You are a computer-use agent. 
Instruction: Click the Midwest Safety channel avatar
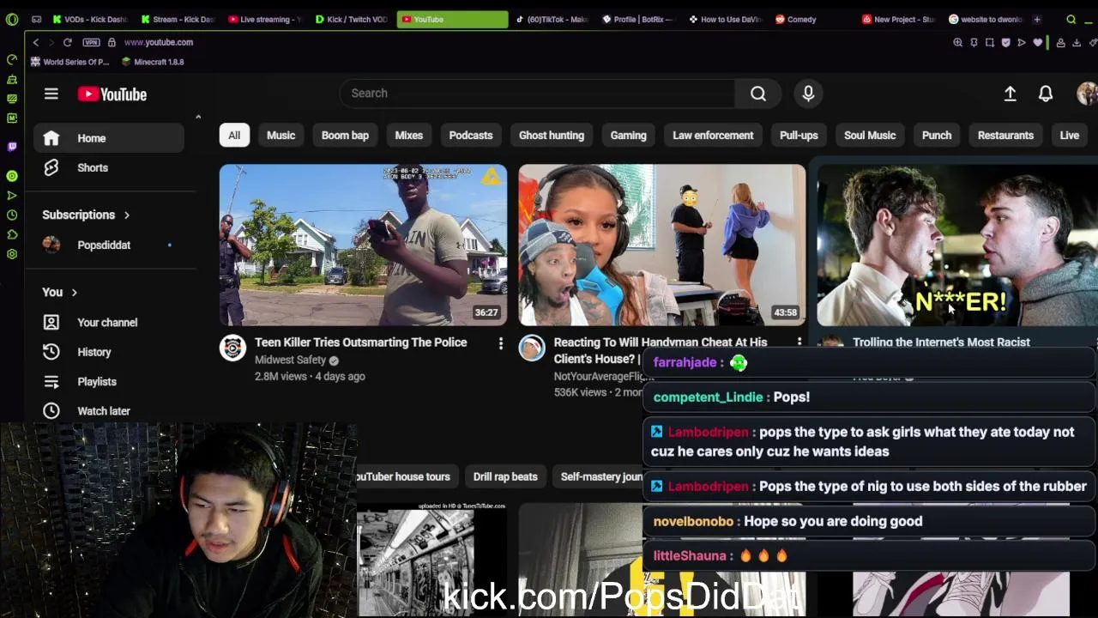(x=232, y=348)
